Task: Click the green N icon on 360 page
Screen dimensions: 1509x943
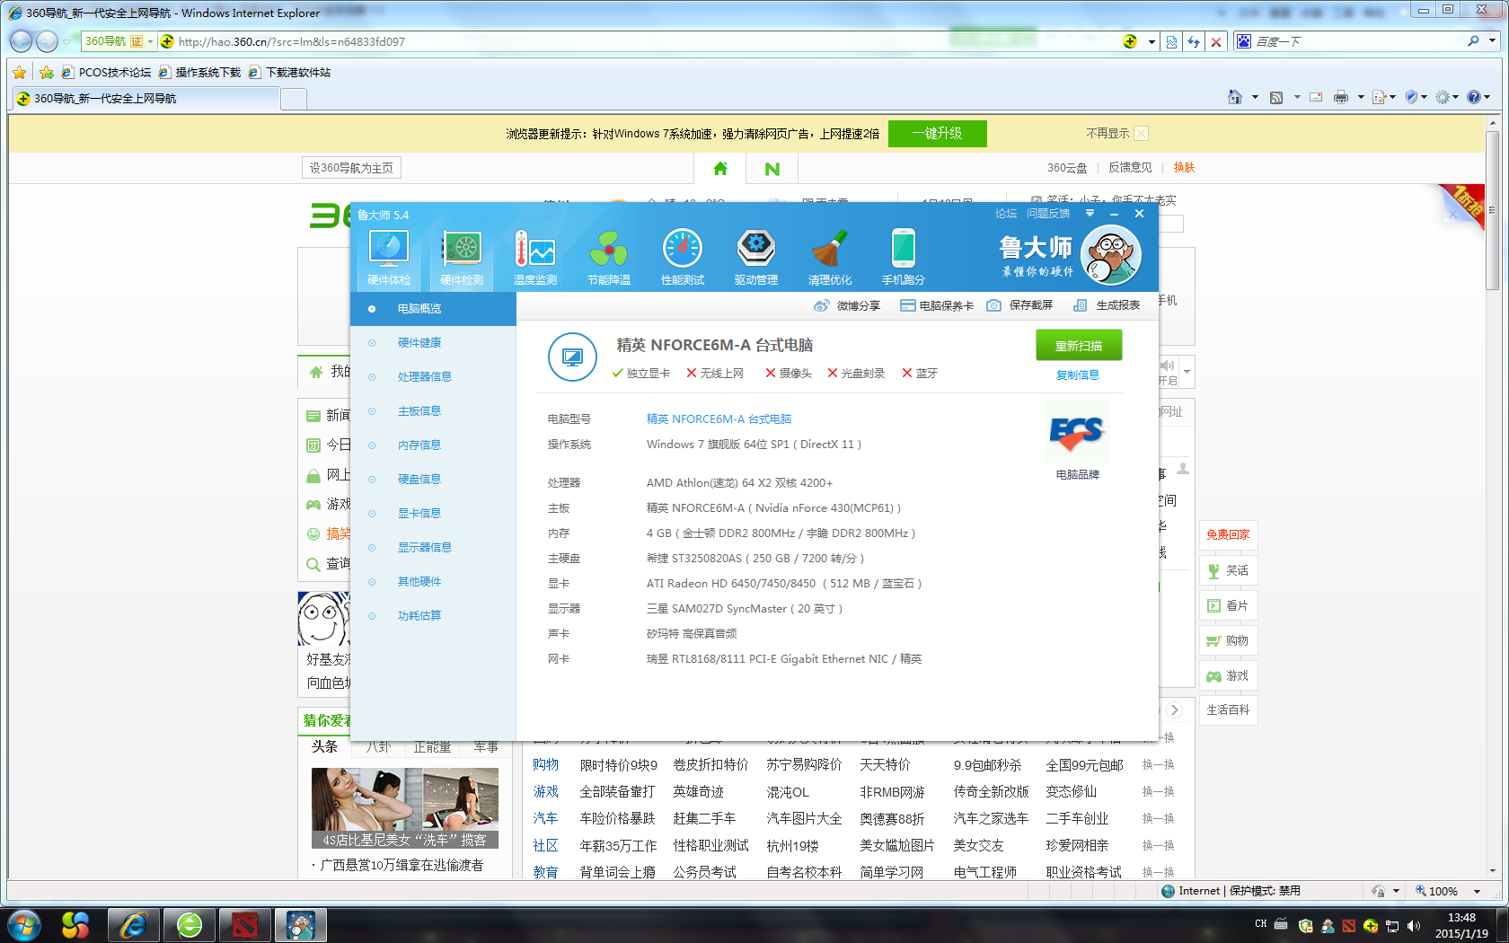Action: 772,168
